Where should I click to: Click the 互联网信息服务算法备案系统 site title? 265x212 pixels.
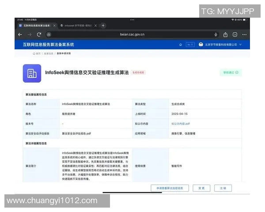48,45
